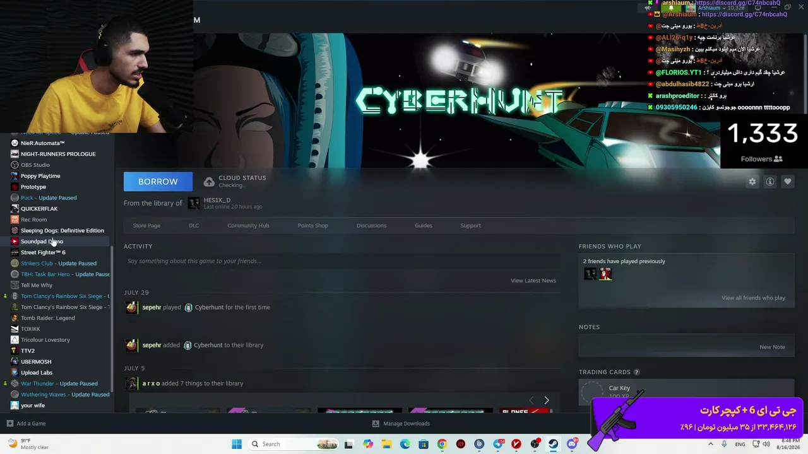
Task: Select NIGHT-RUNNERS PROLOGUE in library
Action: point(58,154)
